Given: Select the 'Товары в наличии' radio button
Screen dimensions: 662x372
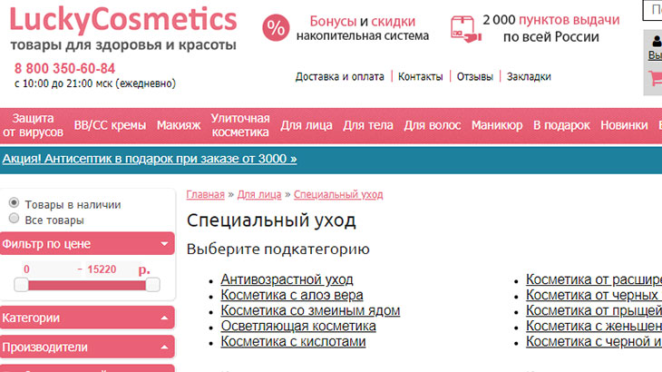Looking at the screenshot, I should click(x=14, y=203).
